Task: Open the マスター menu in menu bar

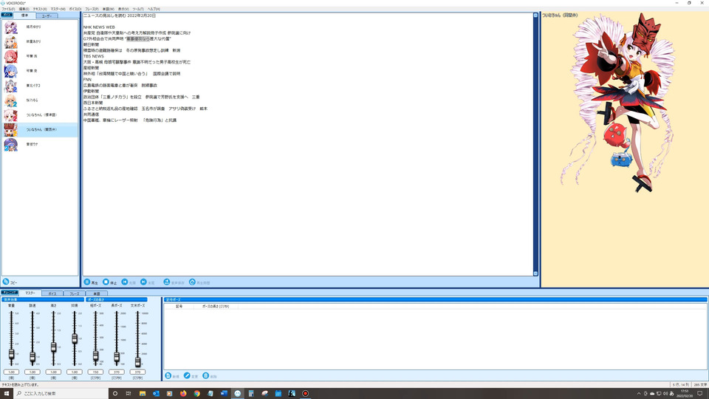Action: point(58,9)
